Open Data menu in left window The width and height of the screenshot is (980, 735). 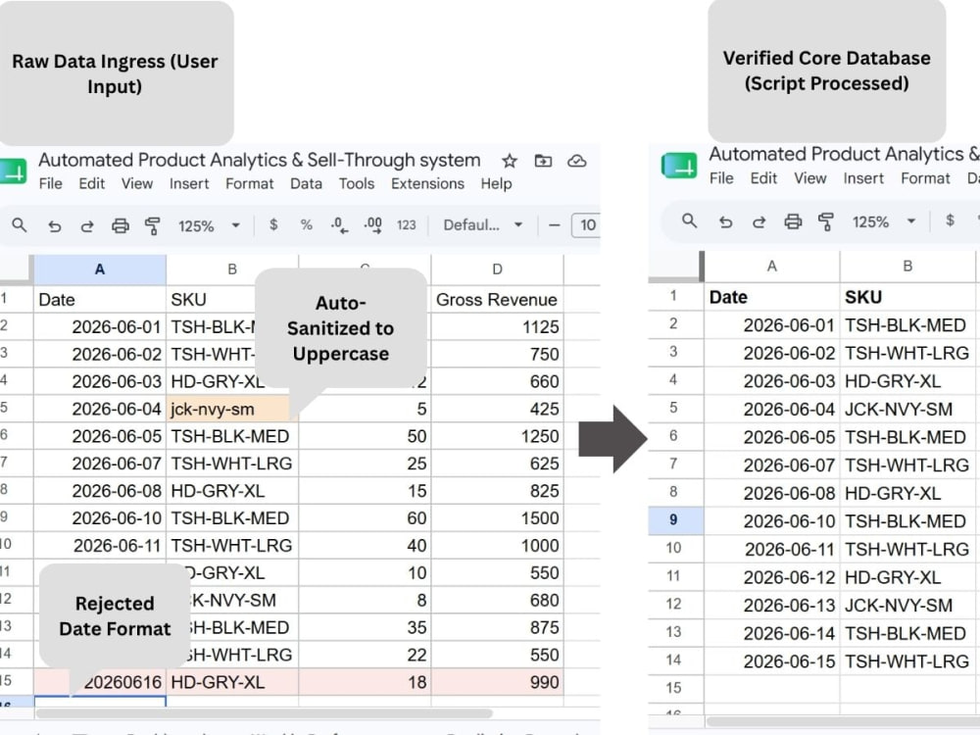tap(306, 184)
